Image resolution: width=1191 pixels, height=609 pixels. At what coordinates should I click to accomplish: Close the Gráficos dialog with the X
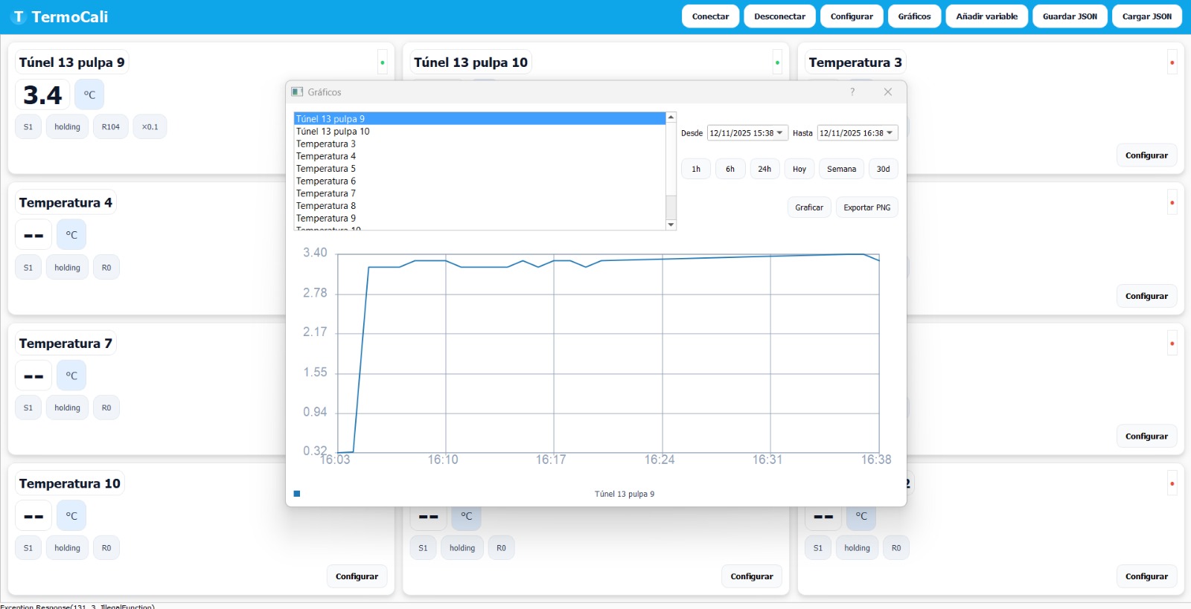[x=887, y=91]
